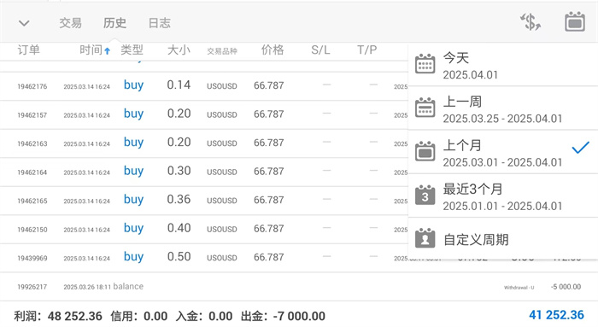Click the 最近3个月 calendar icon
Image resolution: width=598 pixels, height=327 pixels.
click(x=425, y=196)
